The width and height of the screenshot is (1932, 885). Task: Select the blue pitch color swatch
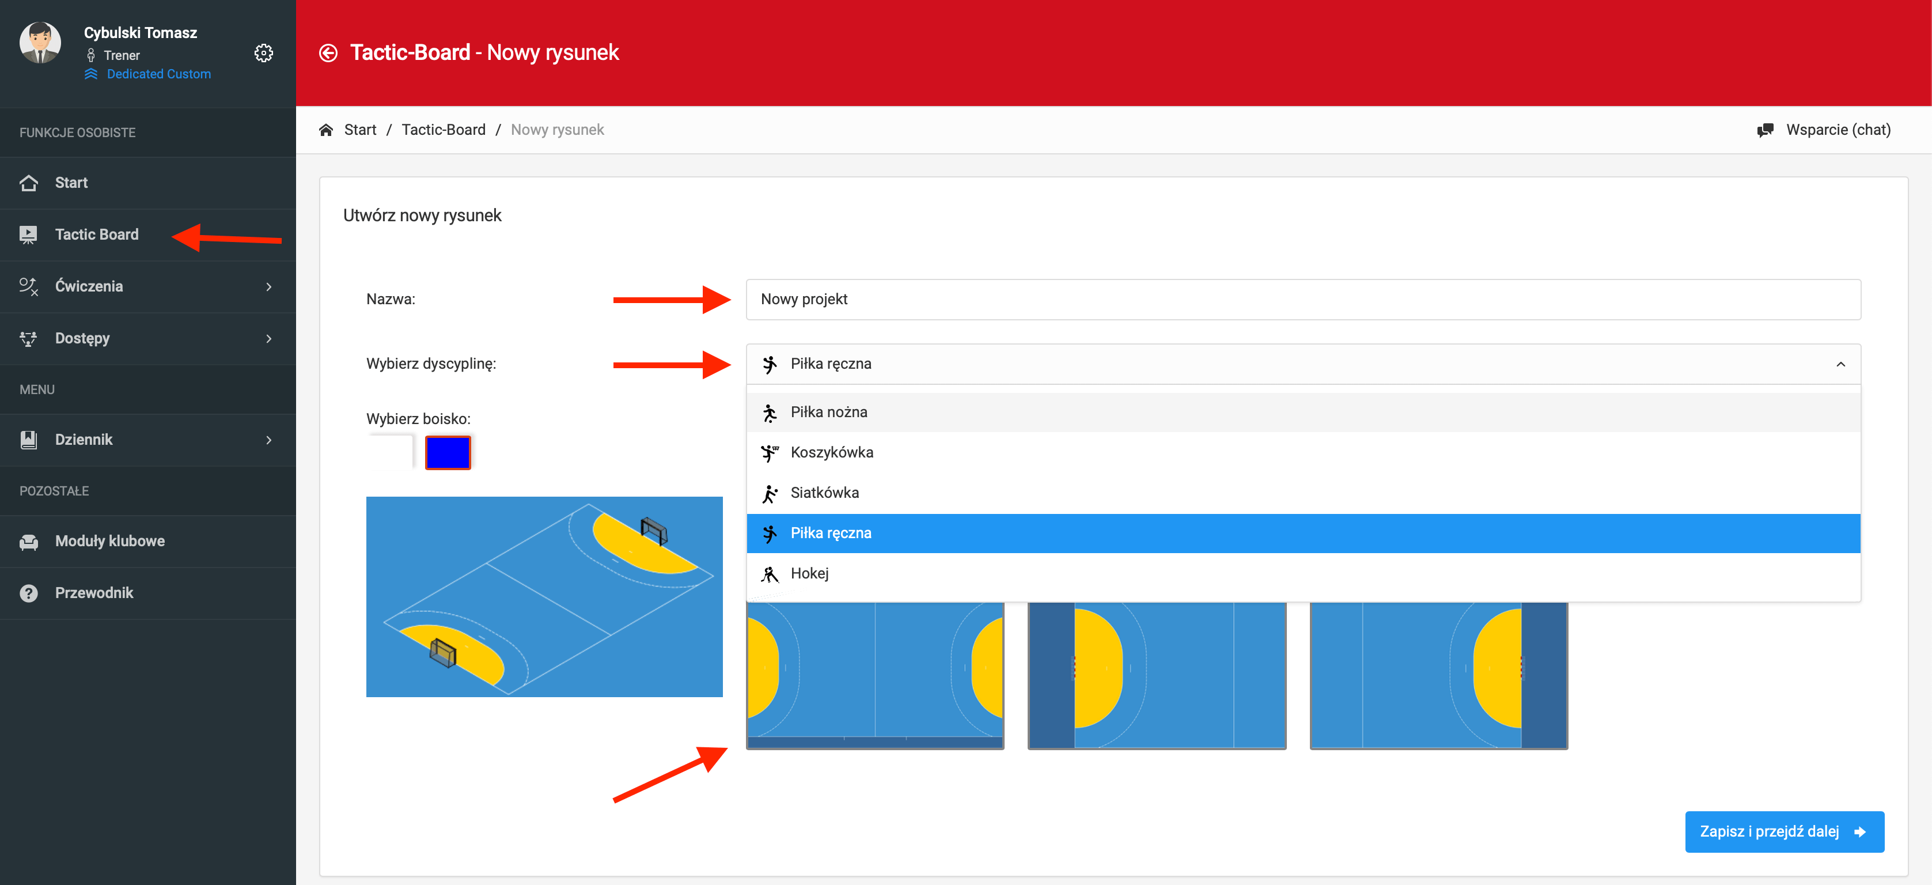(448, 453)
